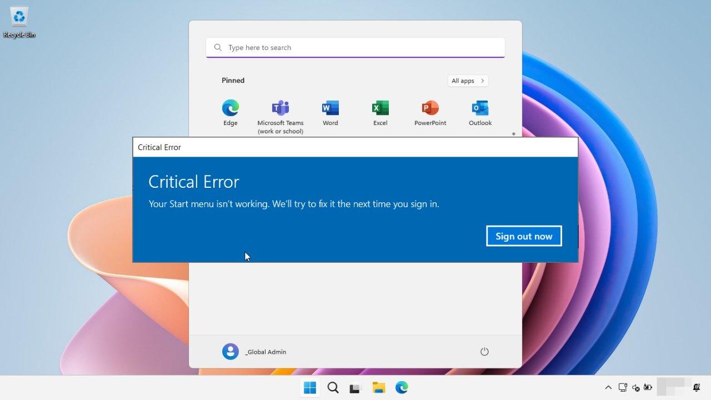Click the Pinned section heading
Screen dimensions: 711x400
point(233,81)
